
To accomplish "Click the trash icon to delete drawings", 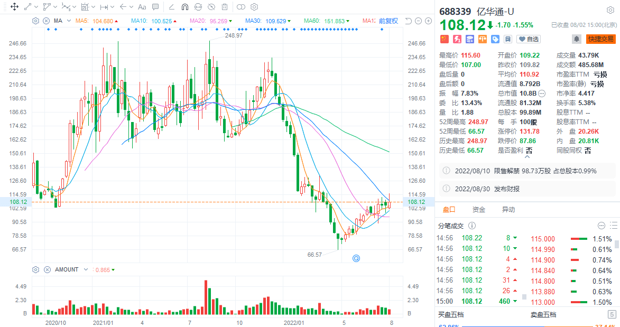I will 225,7.
